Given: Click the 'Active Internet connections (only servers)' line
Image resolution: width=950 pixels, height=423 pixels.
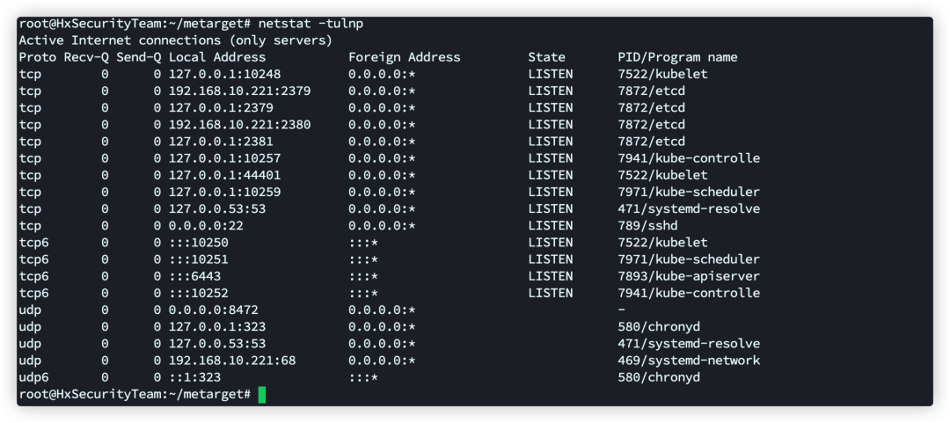Looking at the screenshot, I should tap(176, 40).
